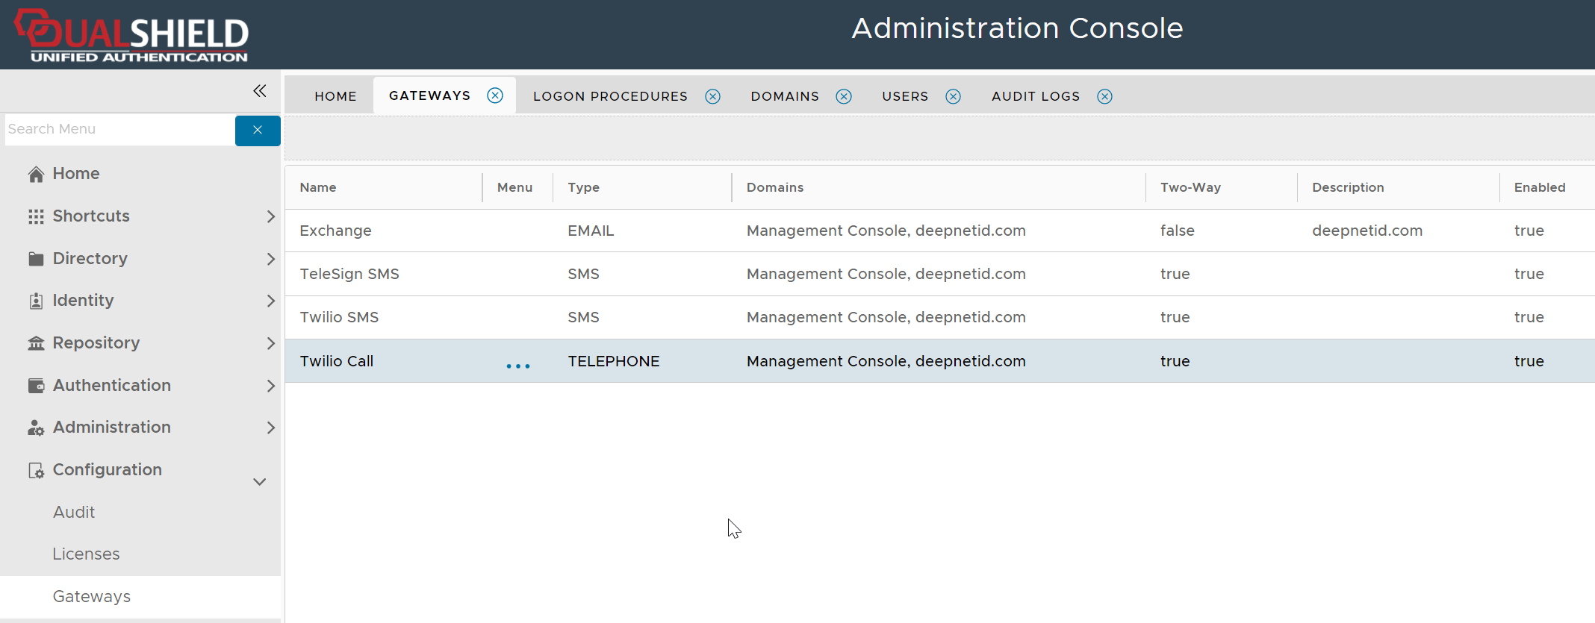Close the Users tab
The width and height of the screenshot is (1595, 623).
point(953,96)
